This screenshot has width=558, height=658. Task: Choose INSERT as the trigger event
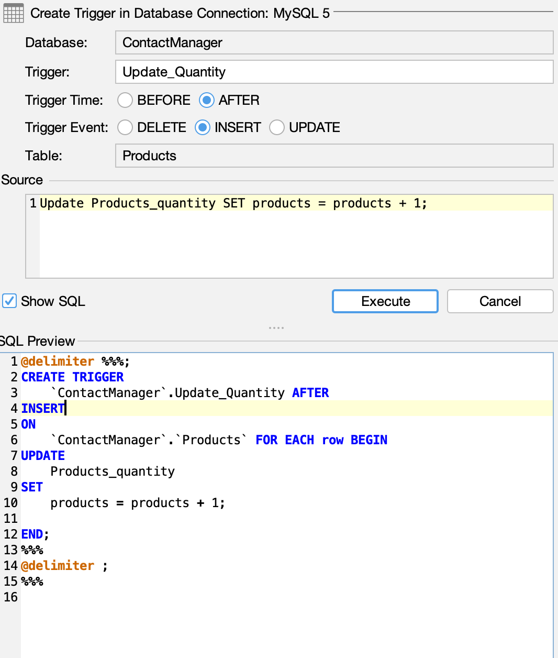click(x=203, y=127)
